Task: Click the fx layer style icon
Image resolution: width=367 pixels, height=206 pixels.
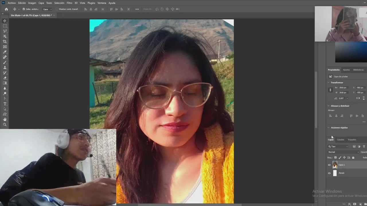Action: click(x=350, y=204)
